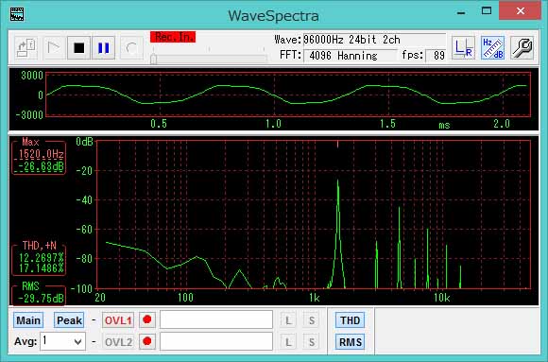Screen dimensions: 548x362
Task: Toggle the Peak hold display button
Action: point(69,320)
